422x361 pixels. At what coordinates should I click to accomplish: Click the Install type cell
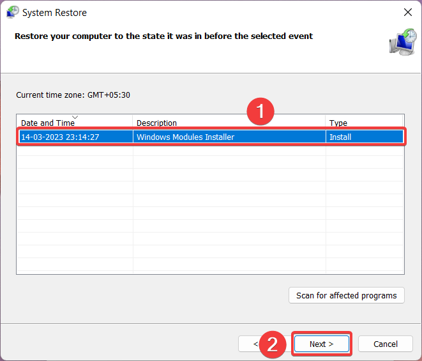pos(365,137)
